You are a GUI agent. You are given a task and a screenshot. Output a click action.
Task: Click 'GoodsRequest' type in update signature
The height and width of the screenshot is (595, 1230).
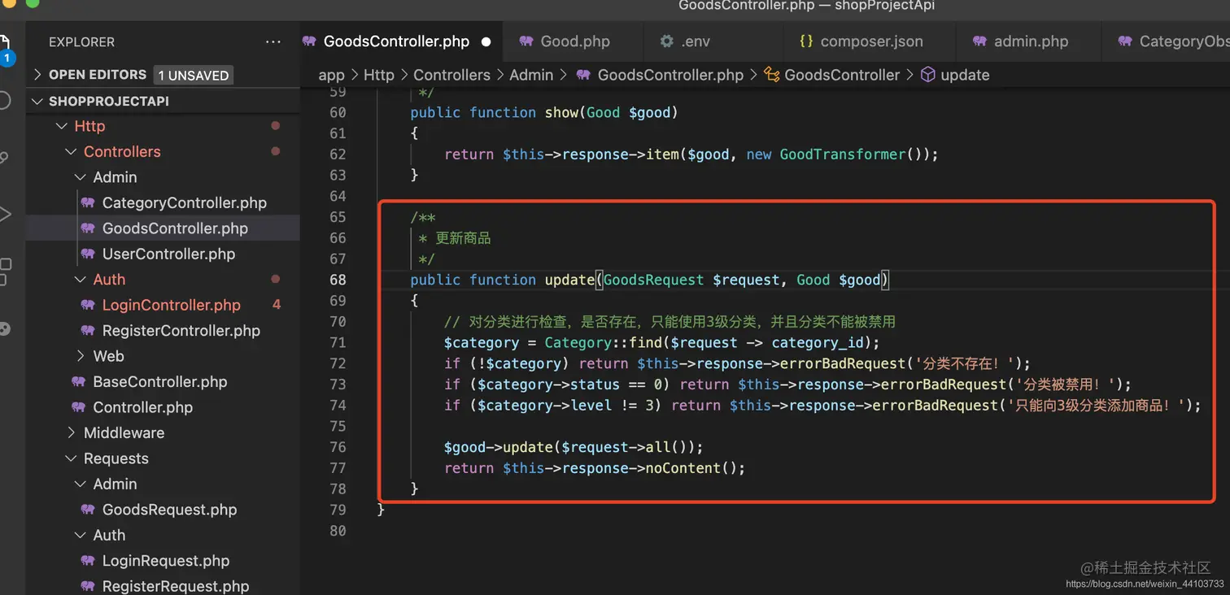pos(653,280)
